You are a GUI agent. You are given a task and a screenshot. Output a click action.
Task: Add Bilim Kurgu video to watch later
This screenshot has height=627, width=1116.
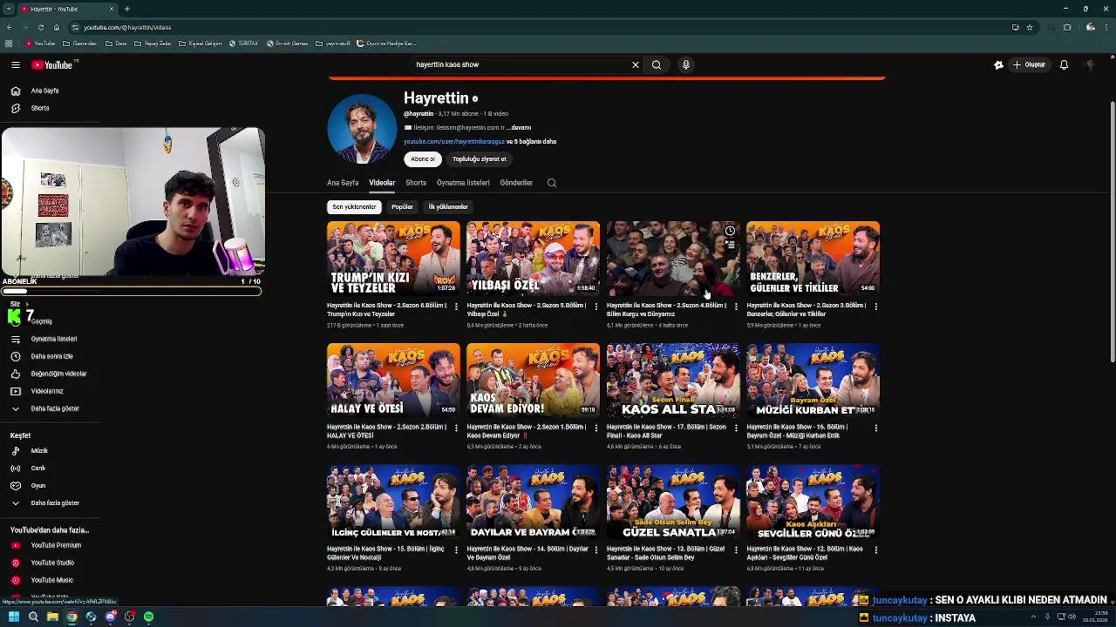click(730, 231)
